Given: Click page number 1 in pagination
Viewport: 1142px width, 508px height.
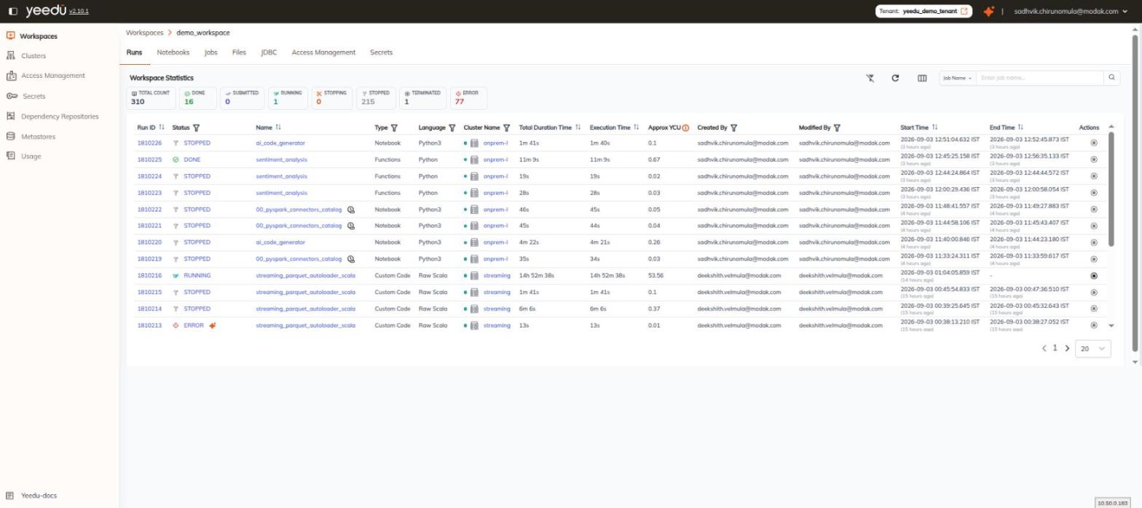Looking at the screenshot, I should tap(1055, 349).
